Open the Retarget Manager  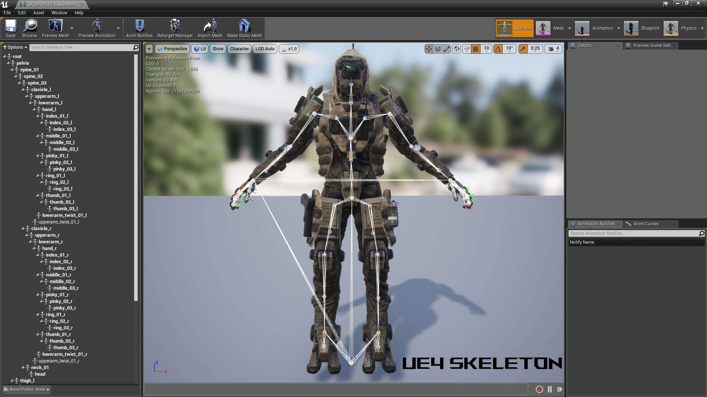click(x=175, y=28)
